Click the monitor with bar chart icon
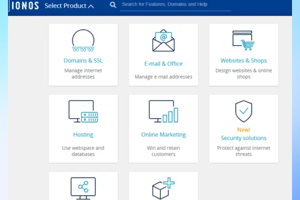Screen dimensions: 300x200 (163, 111)
